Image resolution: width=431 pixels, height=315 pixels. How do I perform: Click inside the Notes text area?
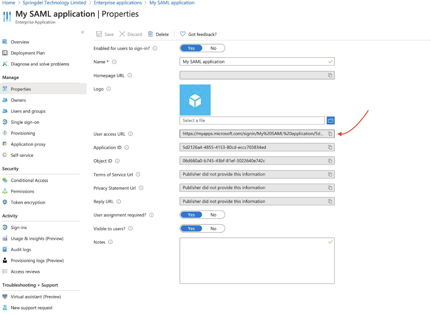point(257,261)
